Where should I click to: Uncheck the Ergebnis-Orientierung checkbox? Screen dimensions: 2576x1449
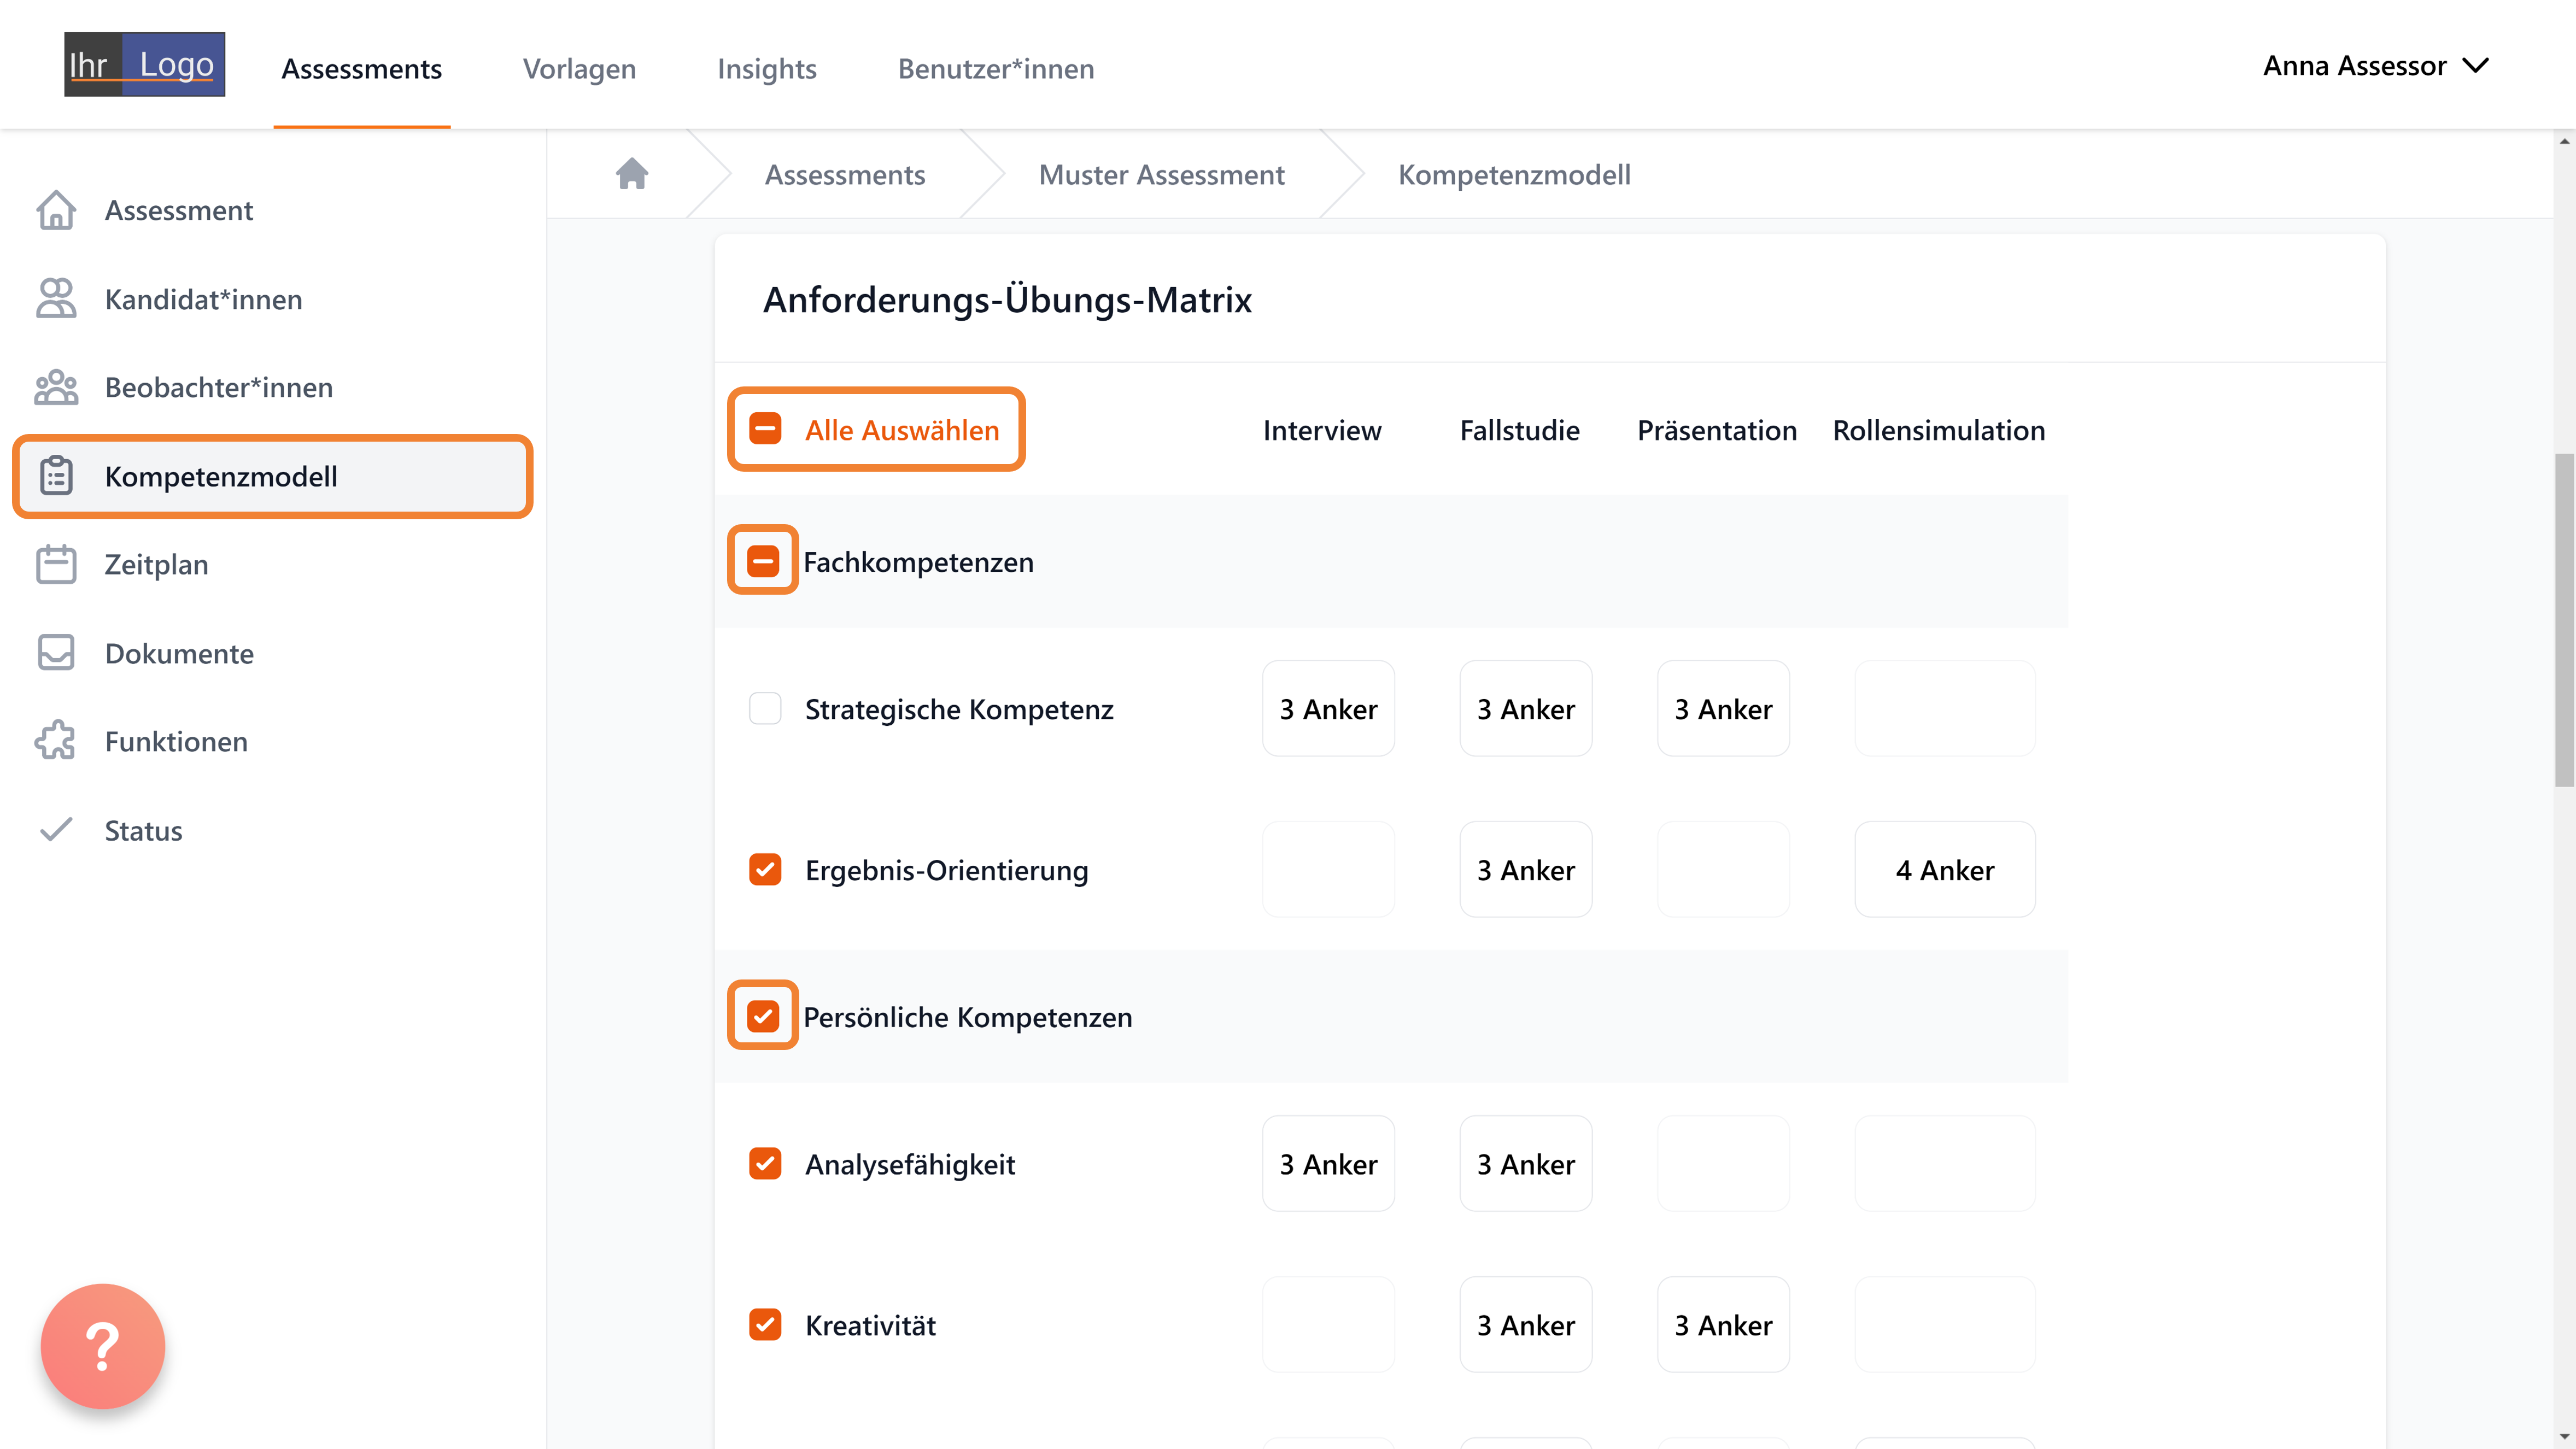coord(765,869)
